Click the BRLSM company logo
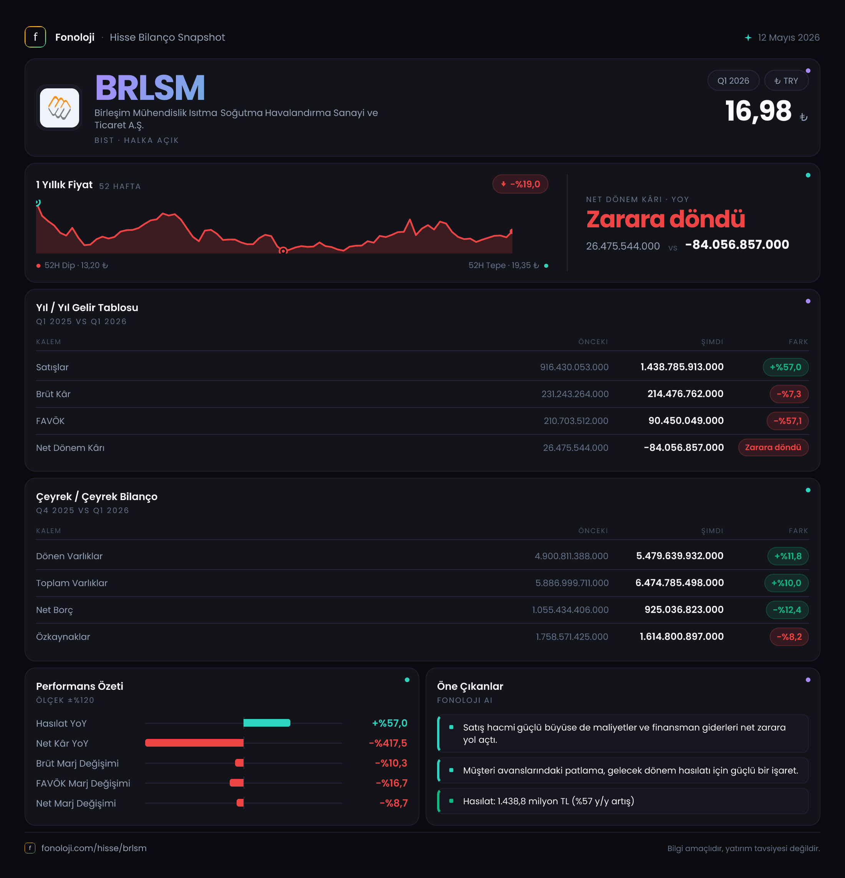 tap(60, 108)
